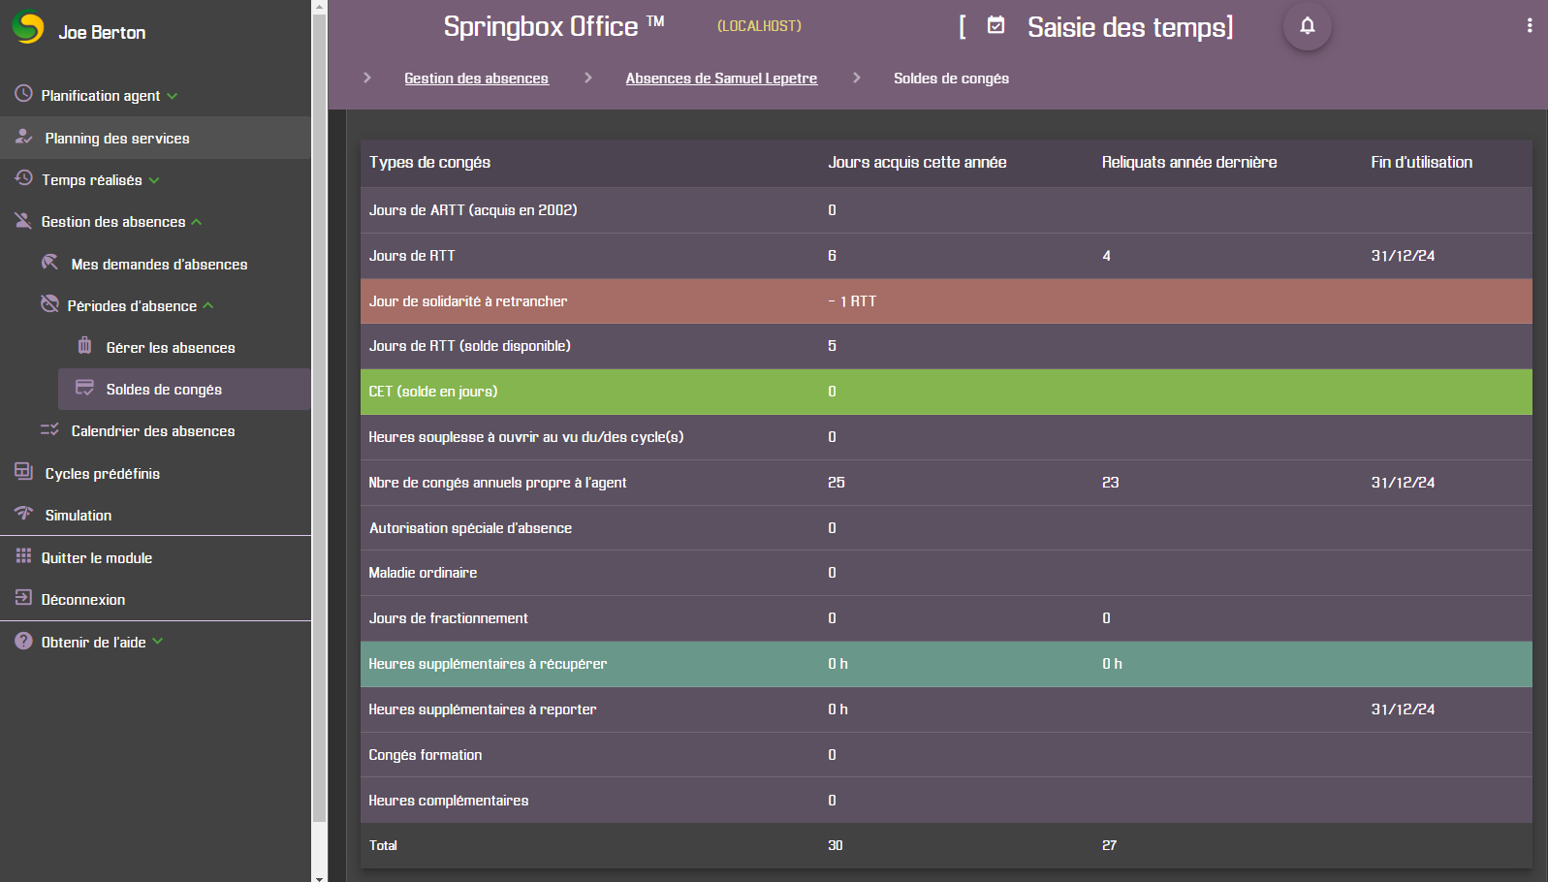Viewport: 1548px width, 882px height.
Task: Click the Cycles prédéfinis icon
Action: (x=24, y=472)
